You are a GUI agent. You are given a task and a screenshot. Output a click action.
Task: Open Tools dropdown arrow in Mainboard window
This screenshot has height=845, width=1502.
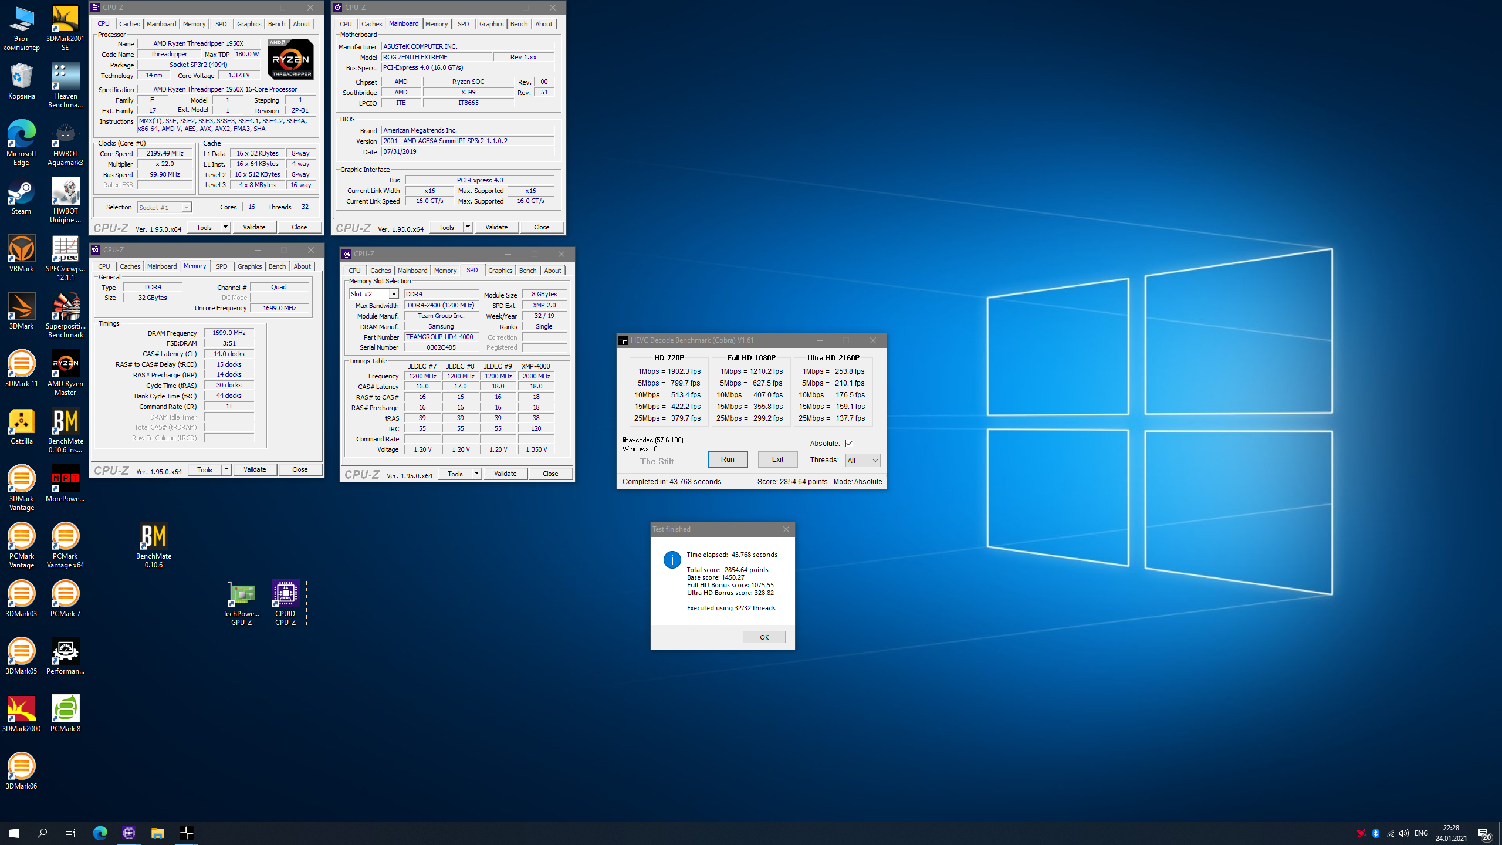[x=468, y=227]
